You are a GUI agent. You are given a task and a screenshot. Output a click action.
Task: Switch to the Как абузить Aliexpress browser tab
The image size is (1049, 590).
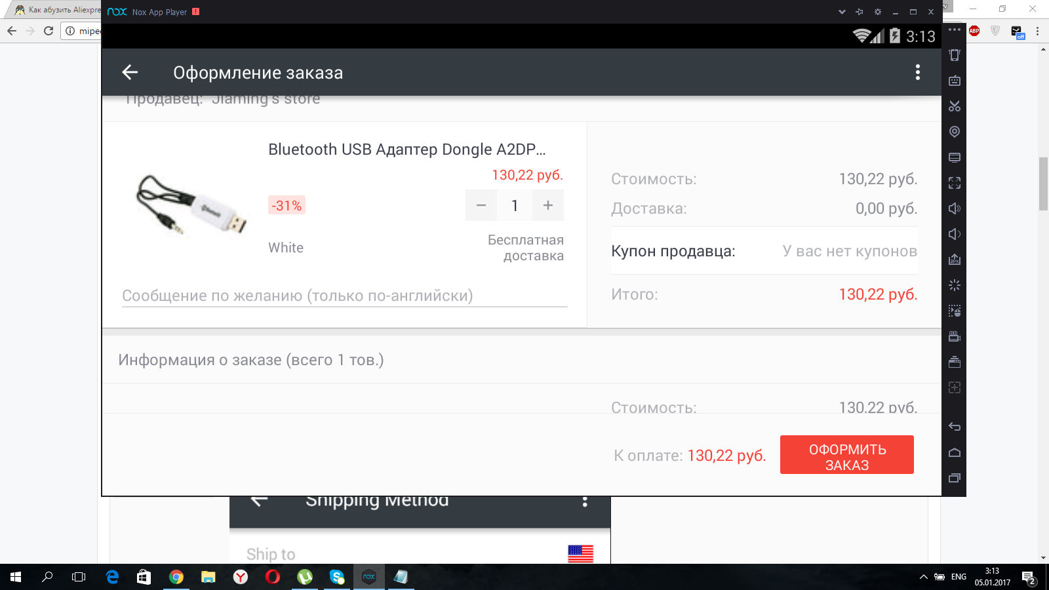[57, 10]
